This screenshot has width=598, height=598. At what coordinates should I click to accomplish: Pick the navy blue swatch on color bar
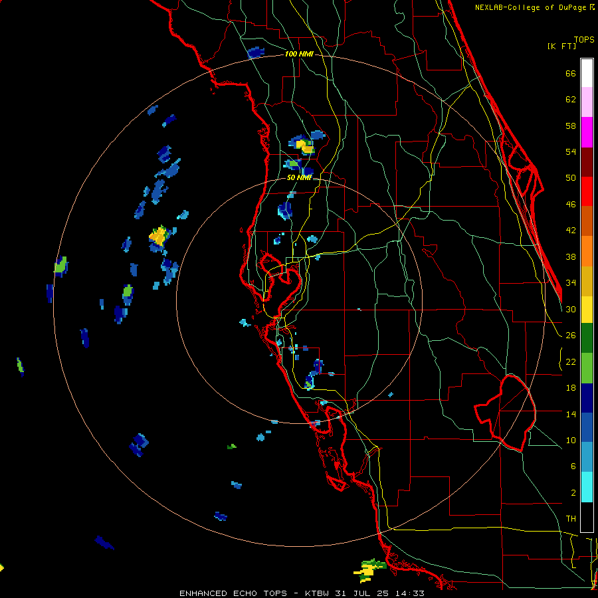click(x=587, y=398)
